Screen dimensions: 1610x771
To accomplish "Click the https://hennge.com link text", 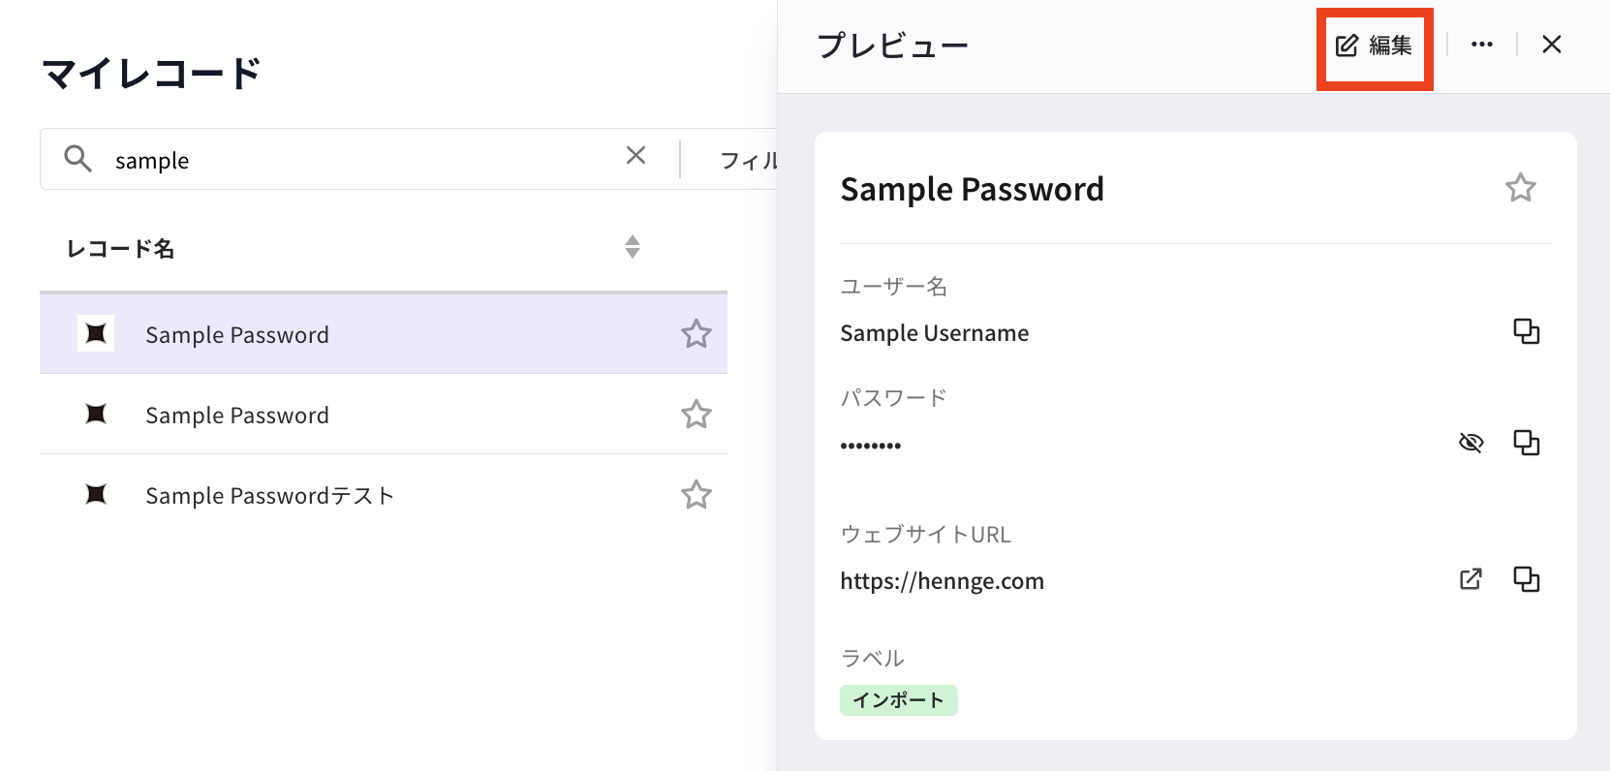I will click(942, 581).
